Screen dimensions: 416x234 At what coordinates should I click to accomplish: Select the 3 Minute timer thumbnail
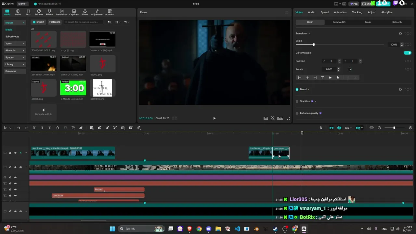(x=73, y=88)
